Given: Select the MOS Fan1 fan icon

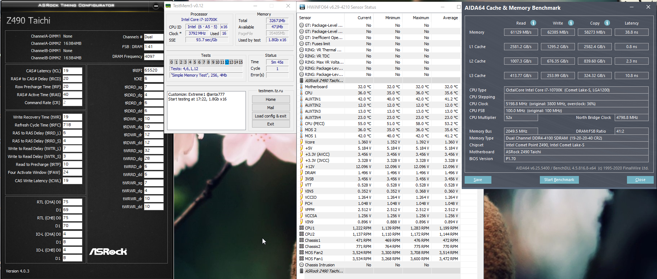Looking at the screenshot, I should click(302, 259).
